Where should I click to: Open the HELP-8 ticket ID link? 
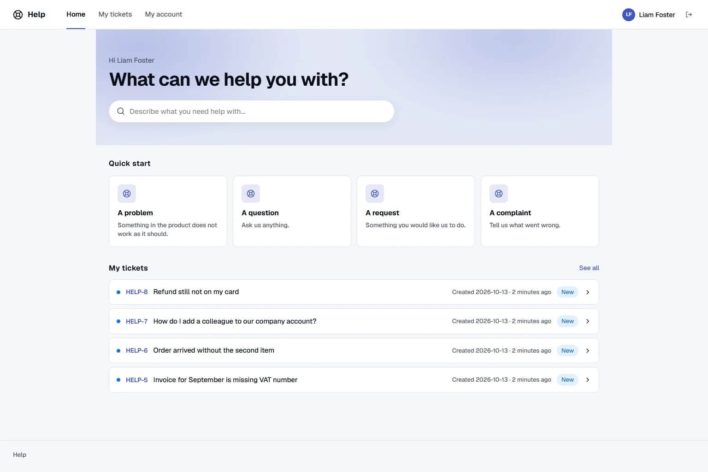click(136, 292)
